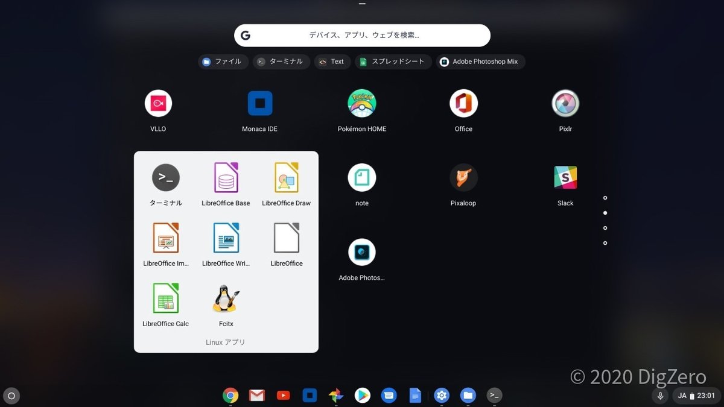
Task: Open Gmail from the shelf
Action: pos(257,396)
